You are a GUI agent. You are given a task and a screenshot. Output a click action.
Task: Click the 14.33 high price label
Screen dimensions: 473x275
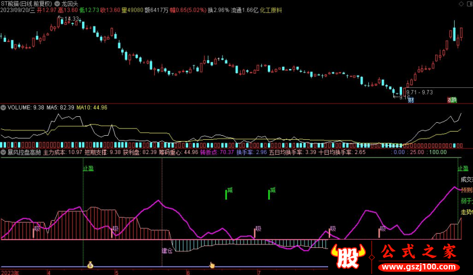click(72, 19)
